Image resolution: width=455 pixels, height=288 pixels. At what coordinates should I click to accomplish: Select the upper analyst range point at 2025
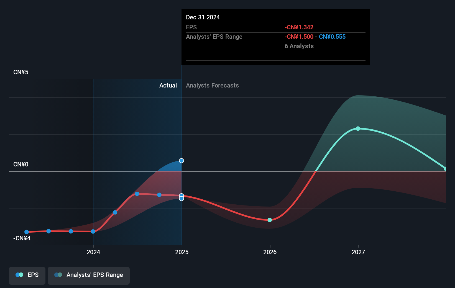182,161
